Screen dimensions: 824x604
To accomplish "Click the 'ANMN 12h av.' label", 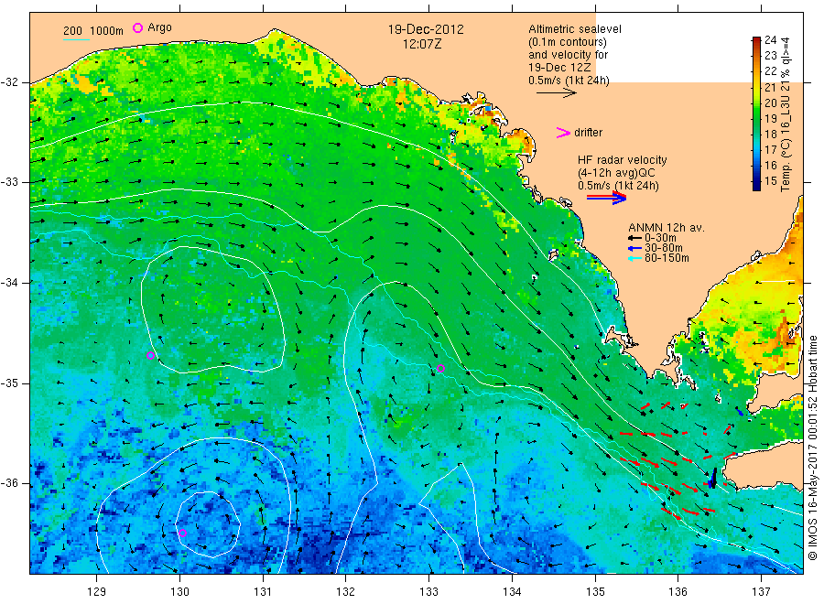I will point(667,228).
